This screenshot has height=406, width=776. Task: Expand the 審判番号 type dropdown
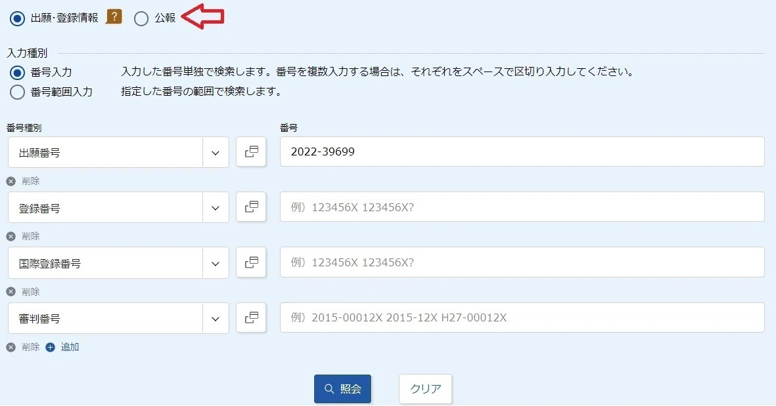(216, 319)
